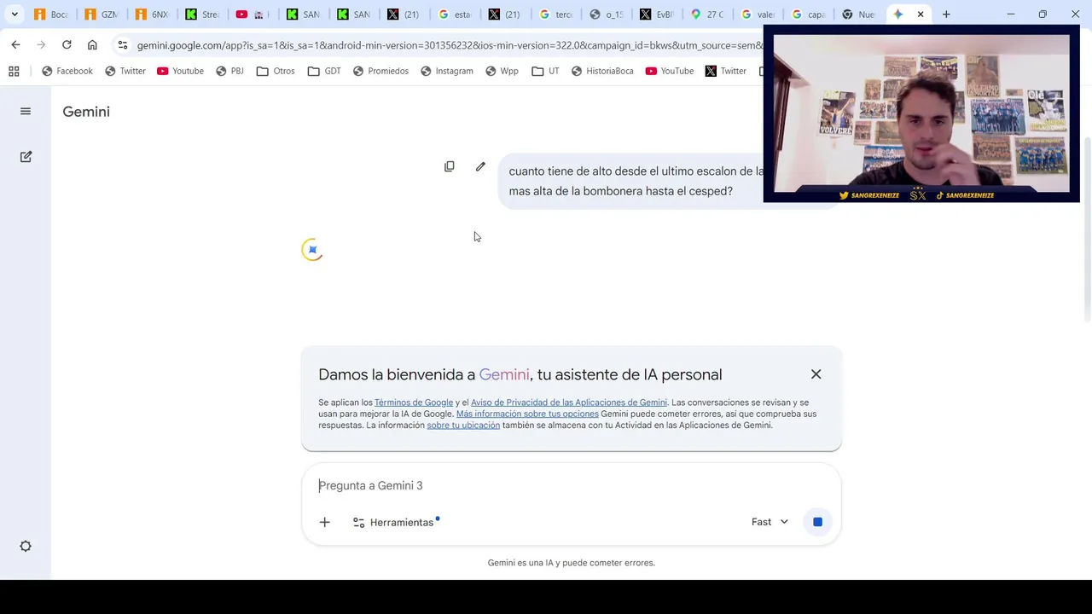
Task: Open the 'Términos de Google' link
Action: point(414,403)
